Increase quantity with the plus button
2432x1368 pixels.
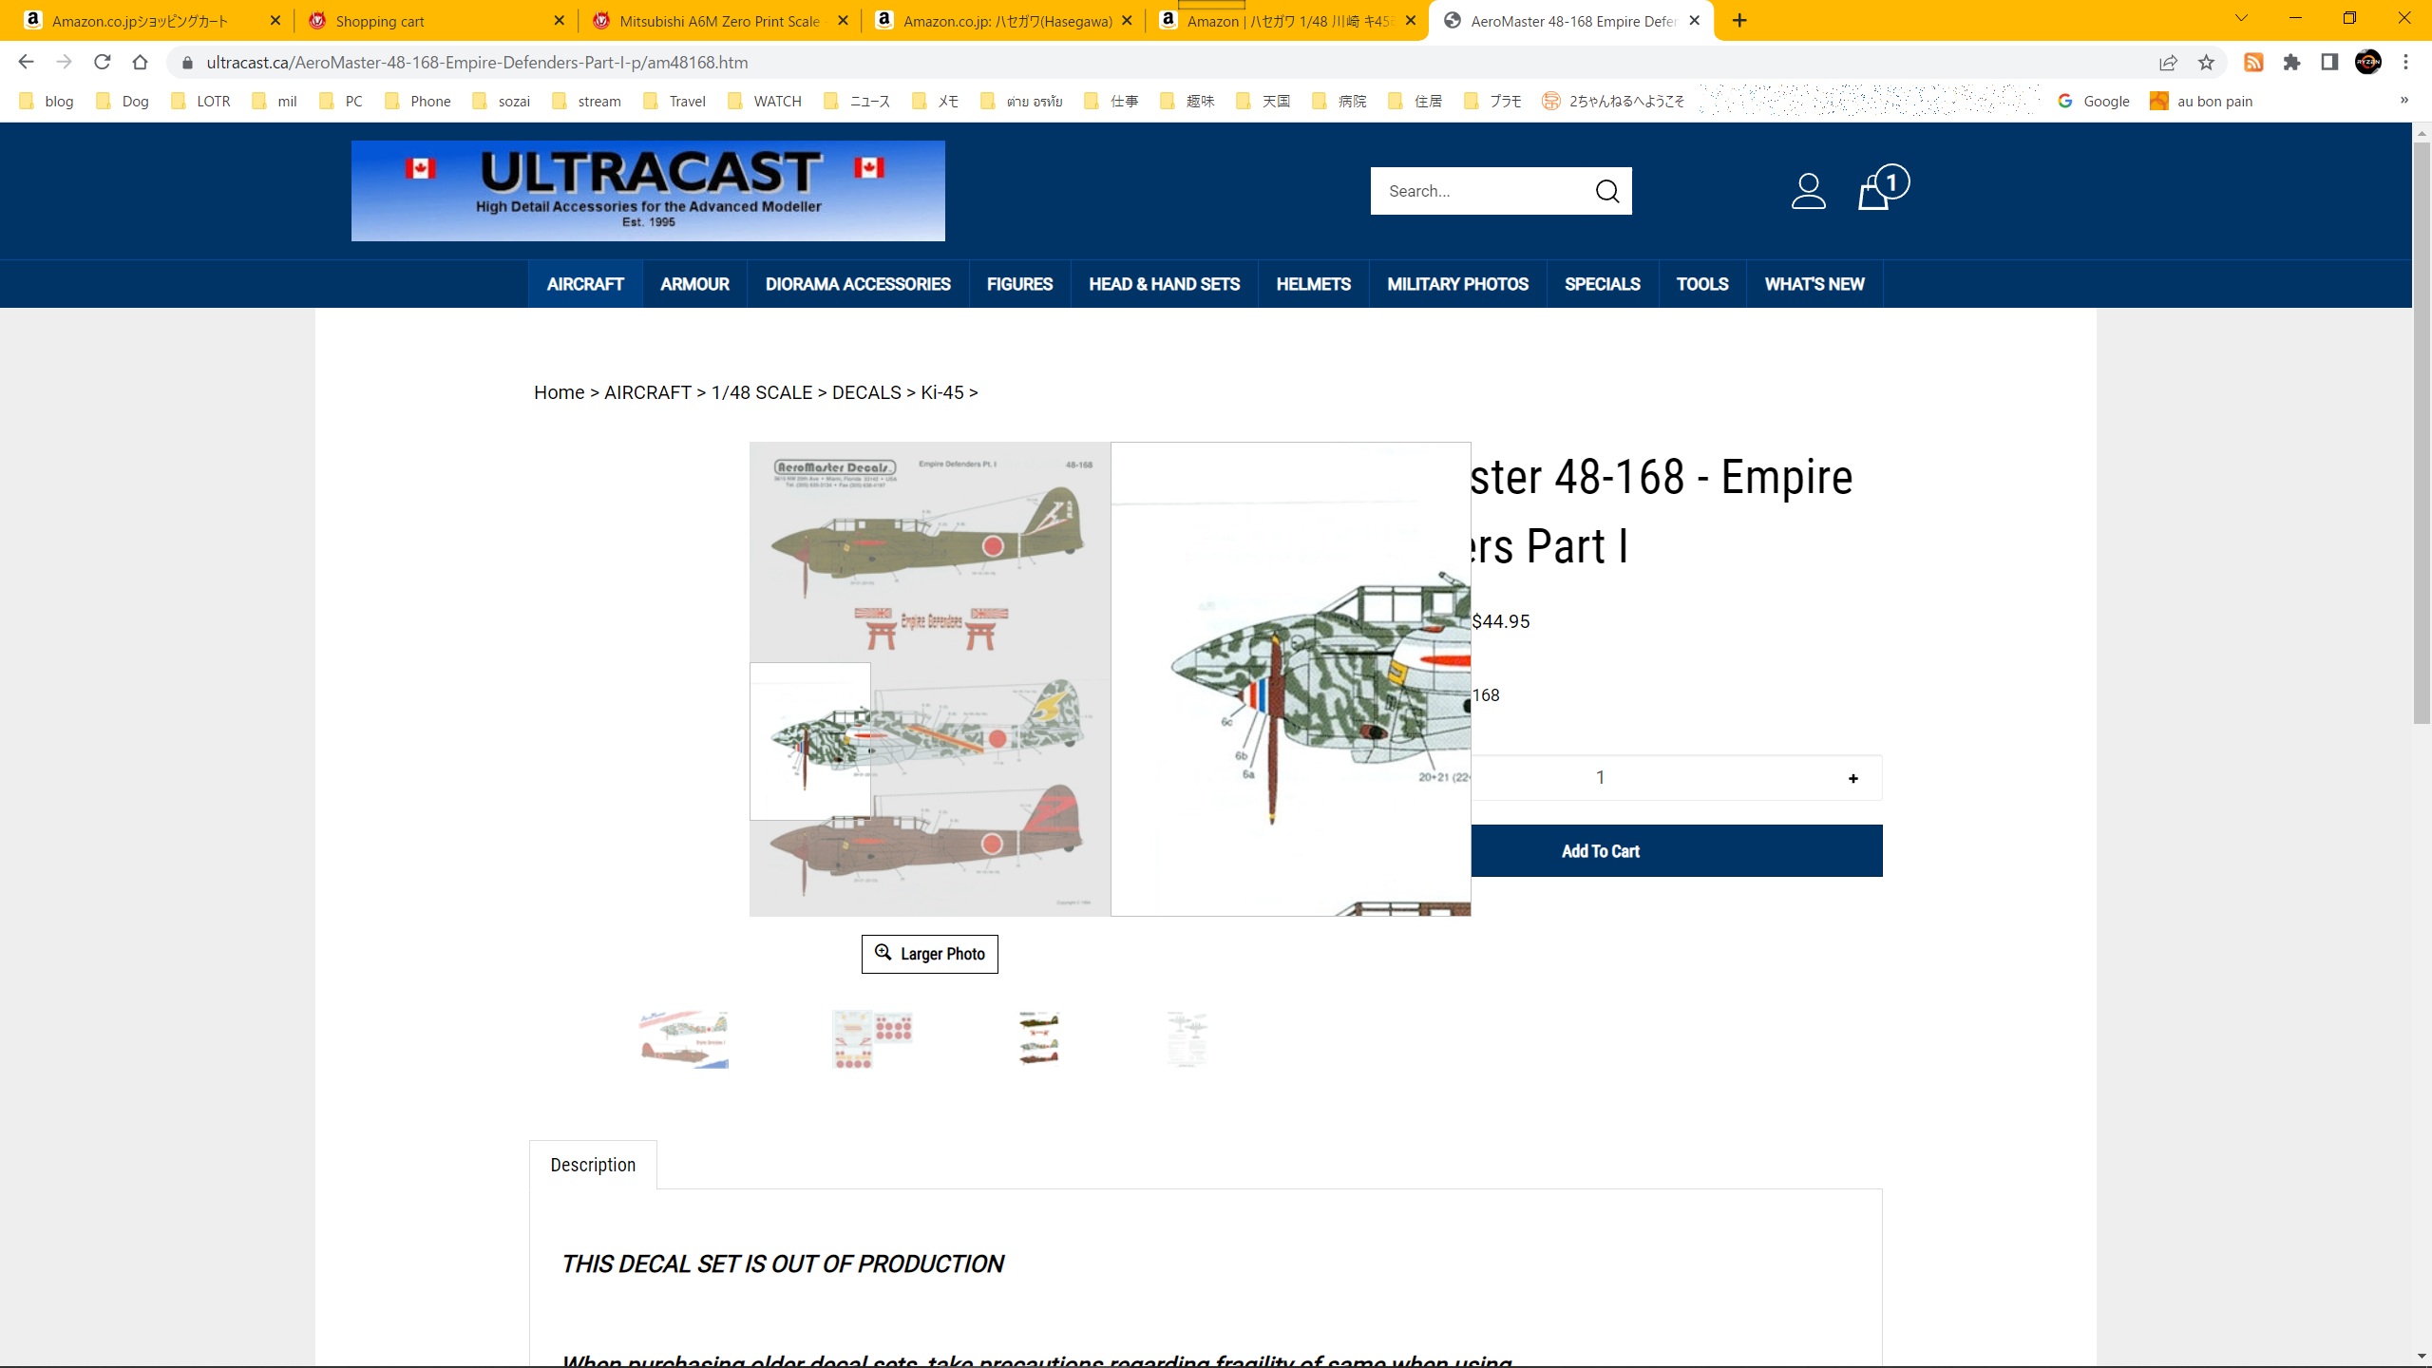click(1852, 778)
